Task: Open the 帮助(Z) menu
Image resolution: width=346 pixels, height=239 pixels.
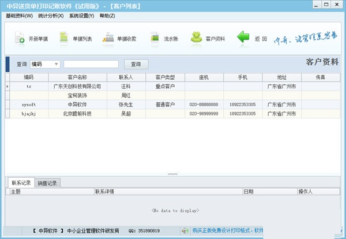Action: [x=107, y=16]
